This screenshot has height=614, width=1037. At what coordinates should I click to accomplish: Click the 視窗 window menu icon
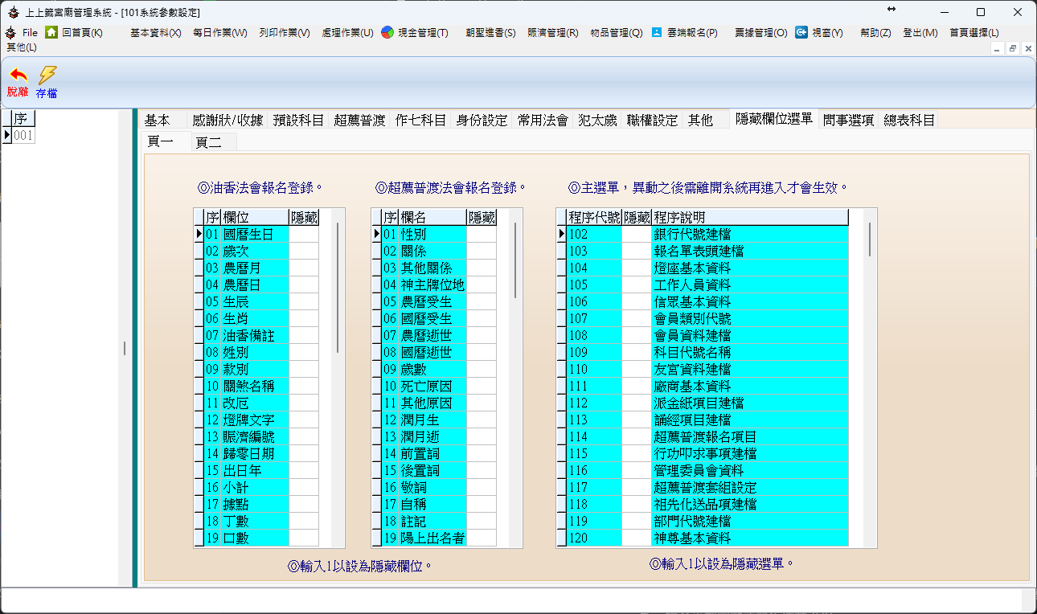point(801,32)
